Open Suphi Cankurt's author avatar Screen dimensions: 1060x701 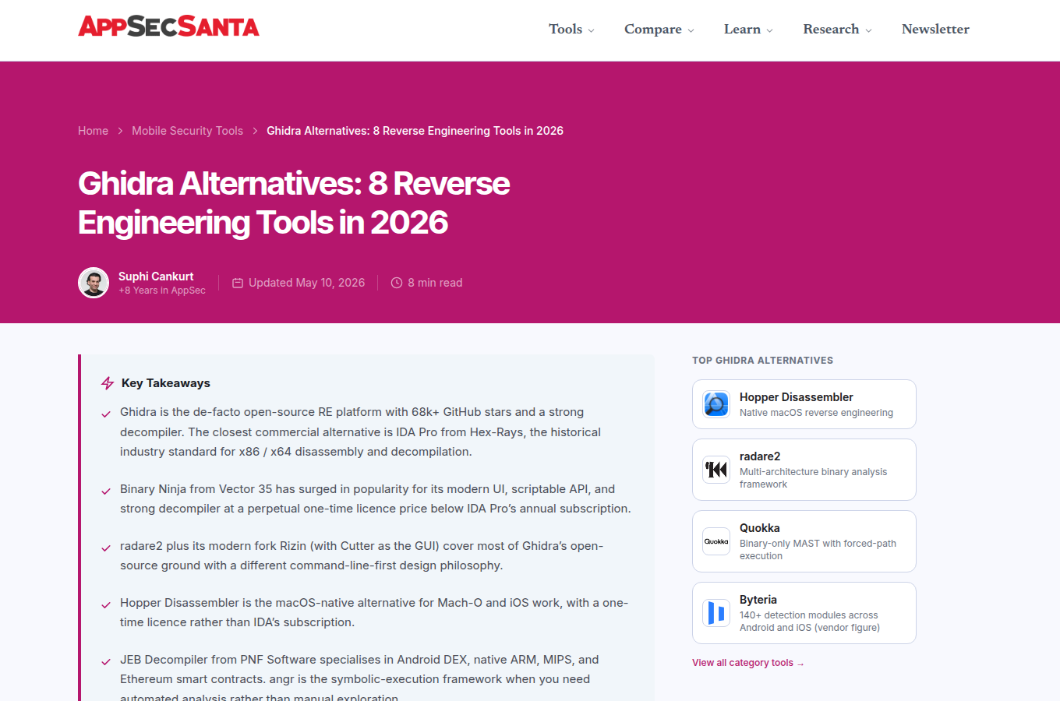tap(94, 283)
